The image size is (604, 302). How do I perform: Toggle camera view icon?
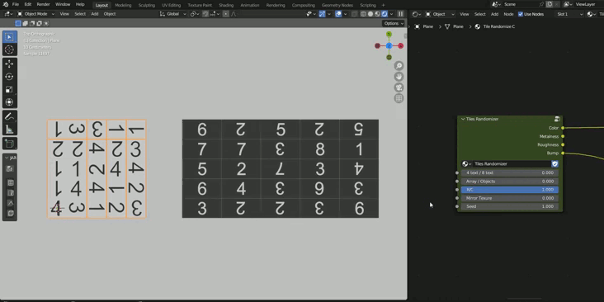click(x=399, y=87)
